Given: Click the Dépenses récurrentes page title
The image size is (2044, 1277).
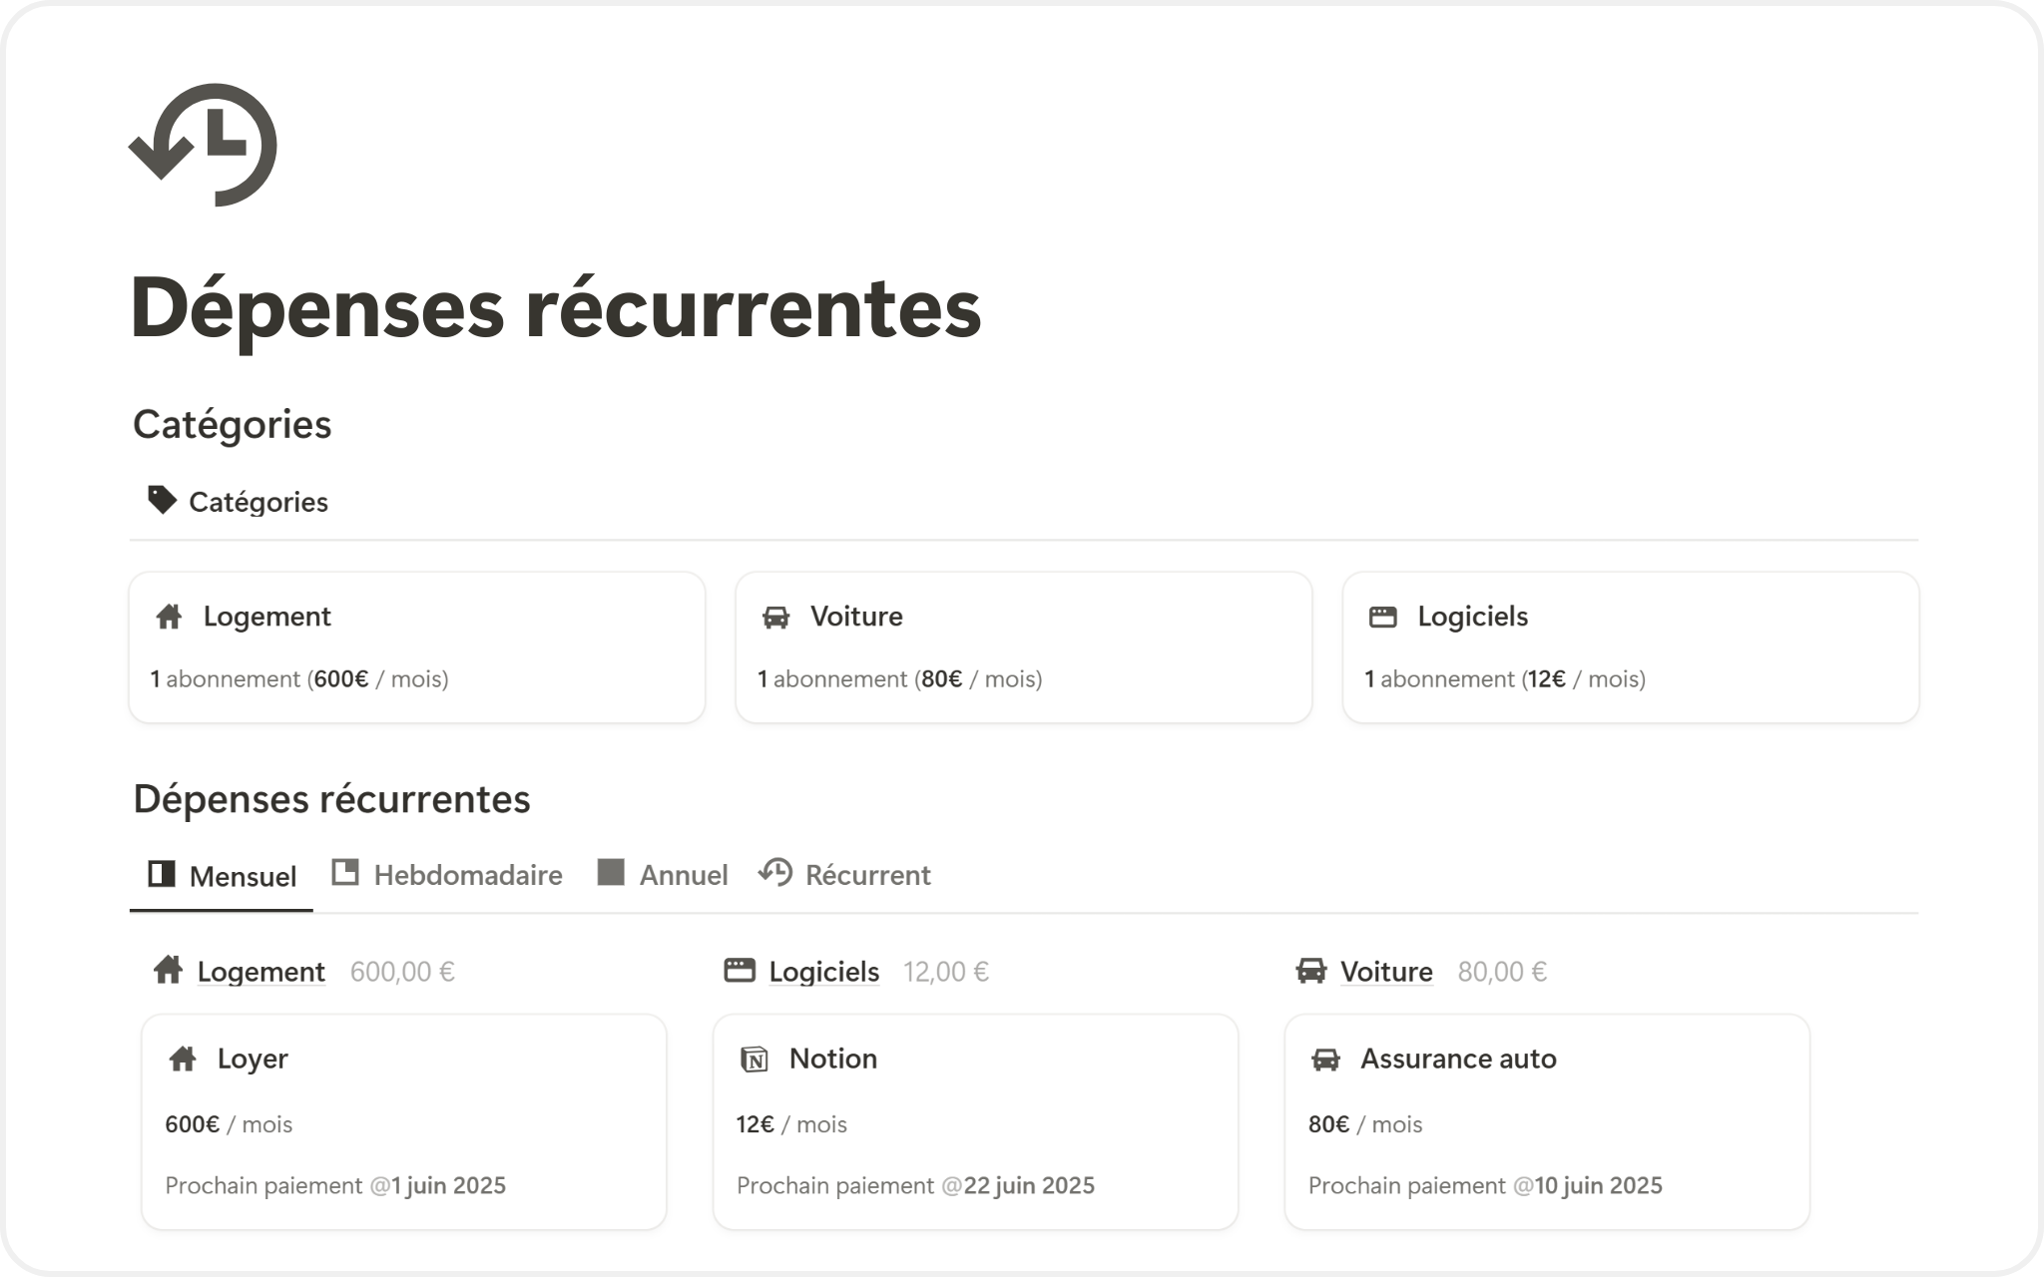Looking at the screenshot, I should point(555,308).
